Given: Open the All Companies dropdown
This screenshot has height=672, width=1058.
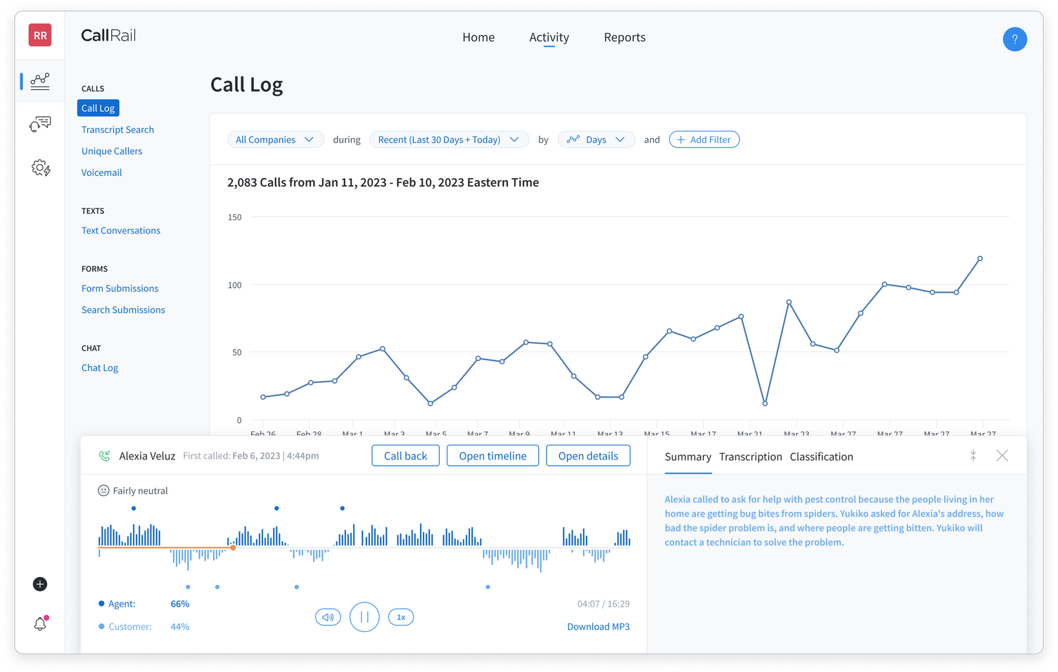Looking at the screenshot, I should click(x=275, y=139).
